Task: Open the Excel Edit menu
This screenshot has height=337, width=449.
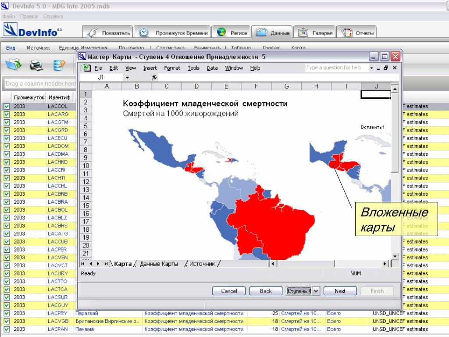Action: click(x=114, y=68)
